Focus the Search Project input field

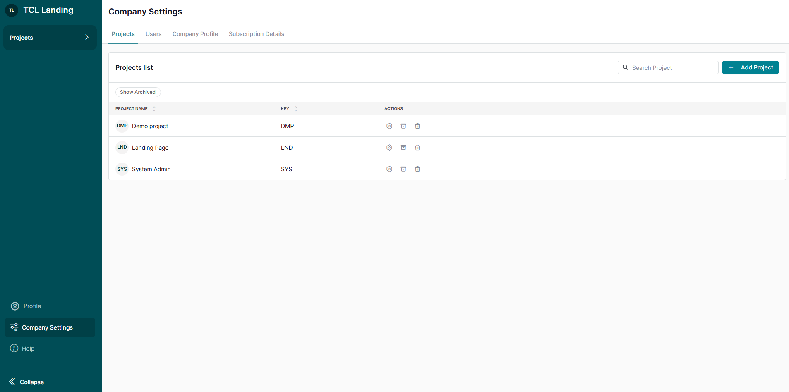pos(668,67)
